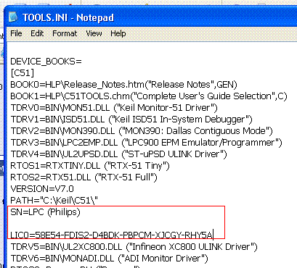Screen dimensions: 297x268
Task: Click the TDRV3=BIN\LPC2EMP.DLL line
Action: (x=146, y=143)
